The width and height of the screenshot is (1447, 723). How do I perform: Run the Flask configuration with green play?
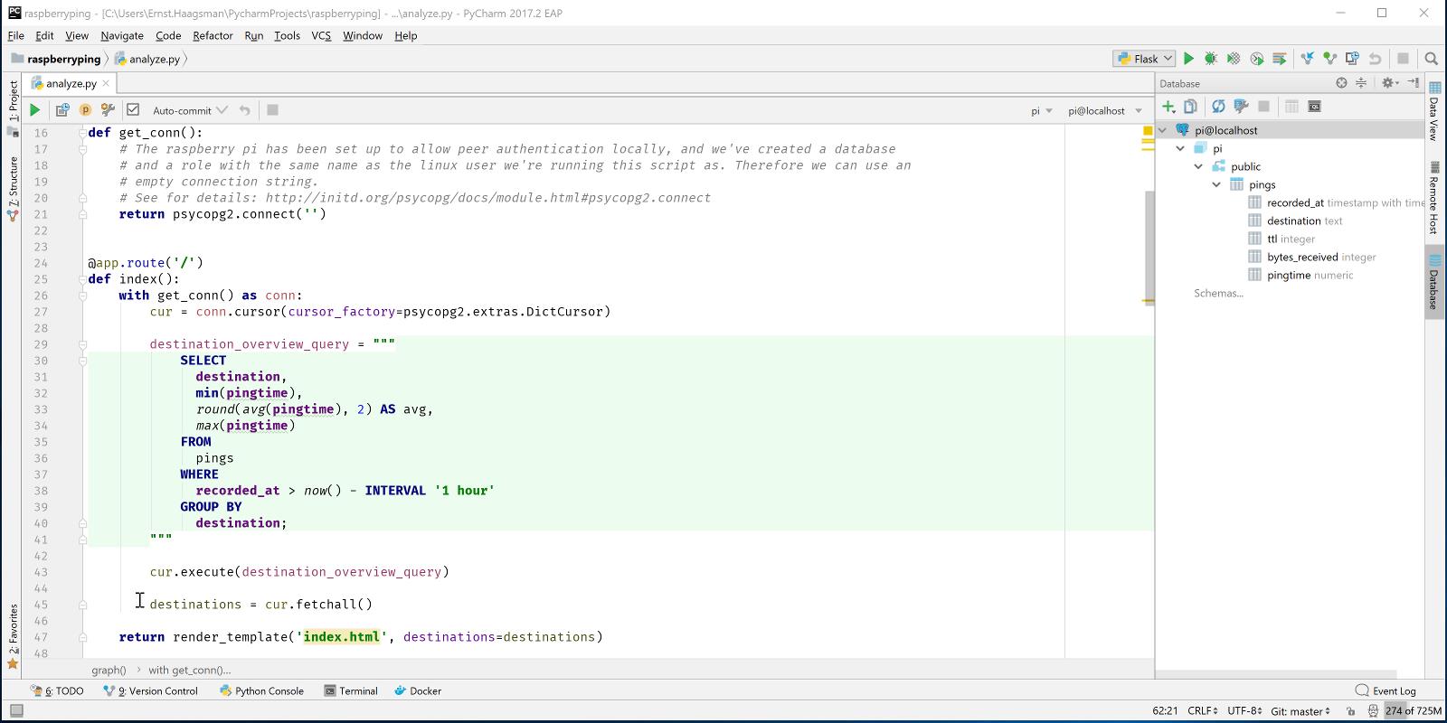1188,59
